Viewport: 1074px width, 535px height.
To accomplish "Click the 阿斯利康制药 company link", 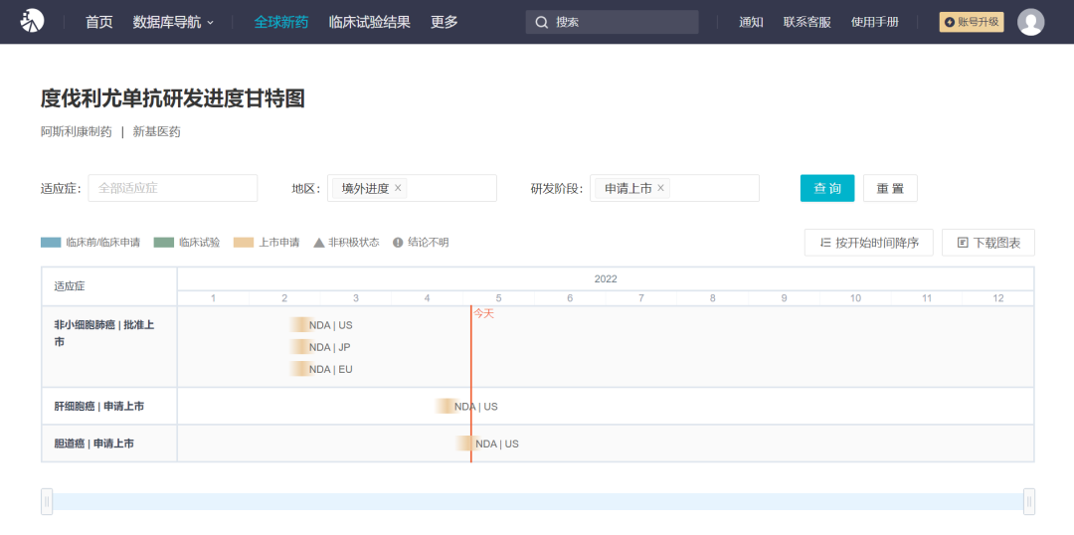I will [x=76, y=132].
